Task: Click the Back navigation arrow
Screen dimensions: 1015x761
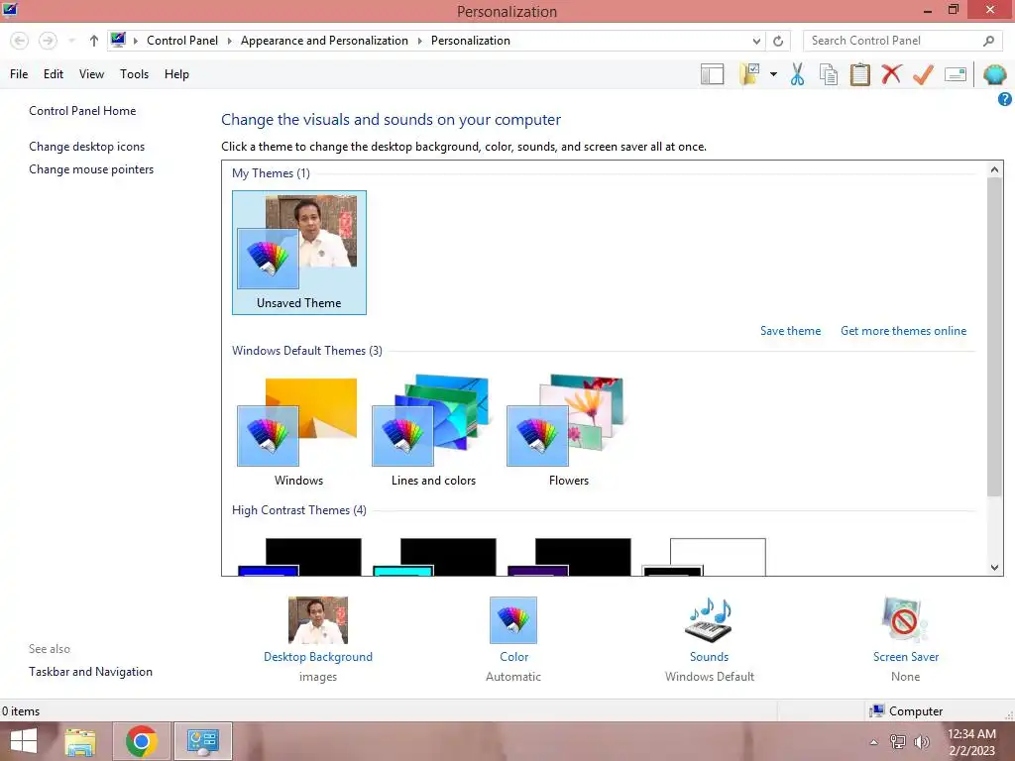Action: [20, 41]
